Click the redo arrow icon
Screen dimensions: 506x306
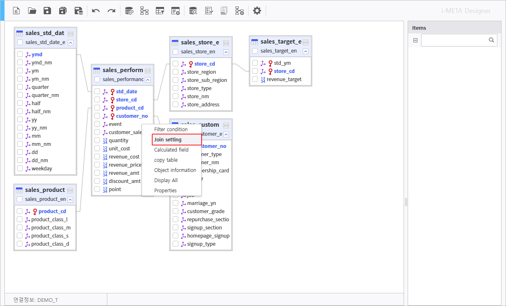click(x=111, y=11)
